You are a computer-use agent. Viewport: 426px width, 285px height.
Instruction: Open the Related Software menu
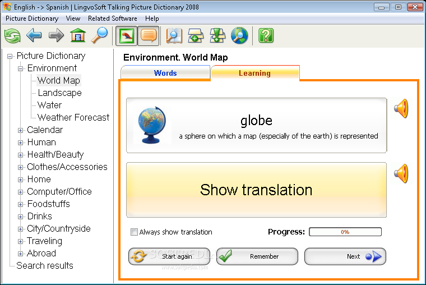pos(113,19)
